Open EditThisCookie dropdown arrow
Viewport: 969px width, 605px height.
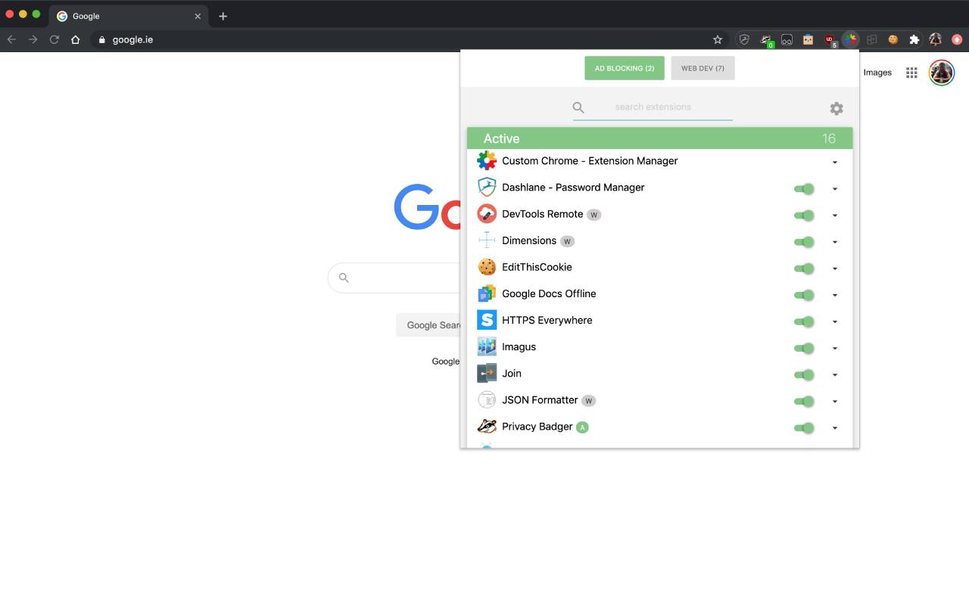pos(835,268)
